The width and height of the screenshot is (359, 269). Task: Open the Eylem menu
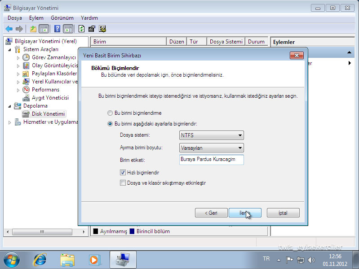click(36, 18)
